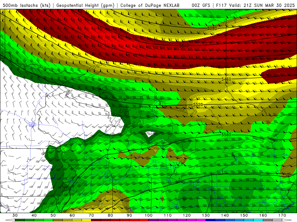Click the 170 value on the color scale

pos(282,215)
